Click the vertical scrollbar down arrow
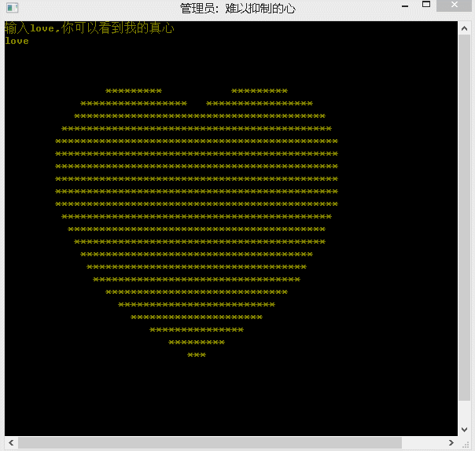 [x=464, y=429]
